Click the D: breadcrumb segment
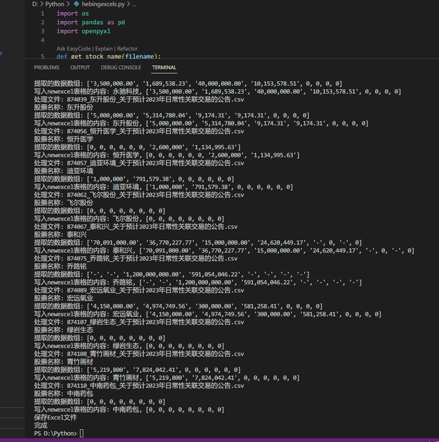The width and height of the screenshot is (439, 442). click(x=35, y=4)
